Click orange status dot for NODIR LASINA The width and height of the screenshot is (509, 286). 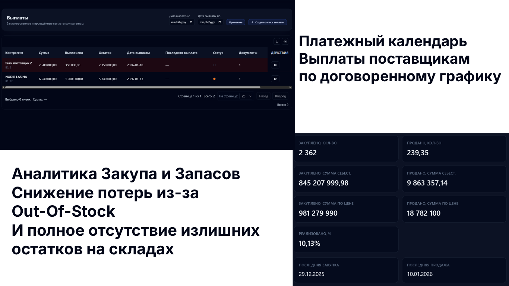tap(214, 79)
